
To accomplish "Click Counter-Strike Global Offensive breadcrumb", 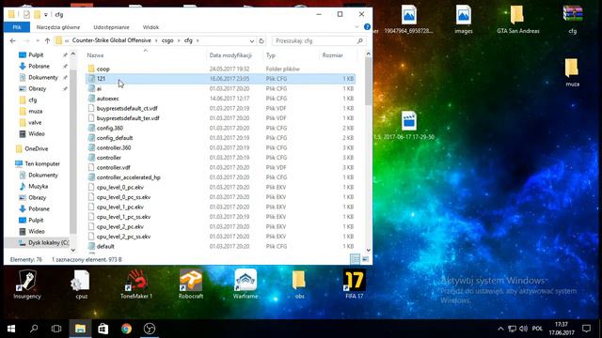I will [111, 40].
